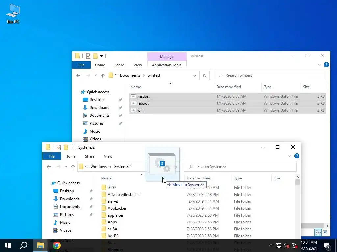Open Share tab in wintest window

click(x=119, y=65)
